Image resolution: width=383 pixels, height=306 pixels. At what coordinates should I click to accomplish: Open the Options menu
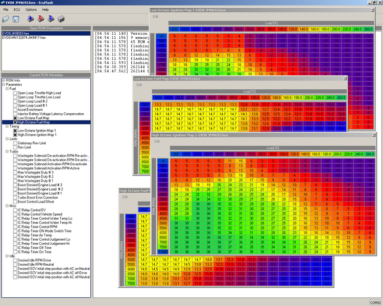click(x=31, y=9)
